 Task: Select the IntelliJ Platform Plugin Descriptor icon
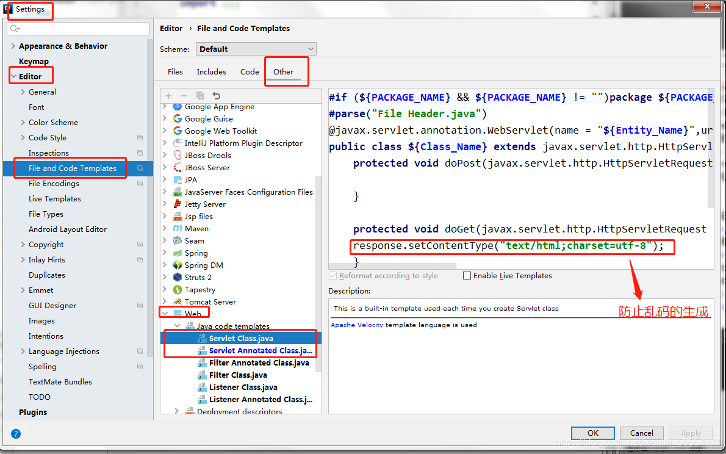tap(178, 143)
